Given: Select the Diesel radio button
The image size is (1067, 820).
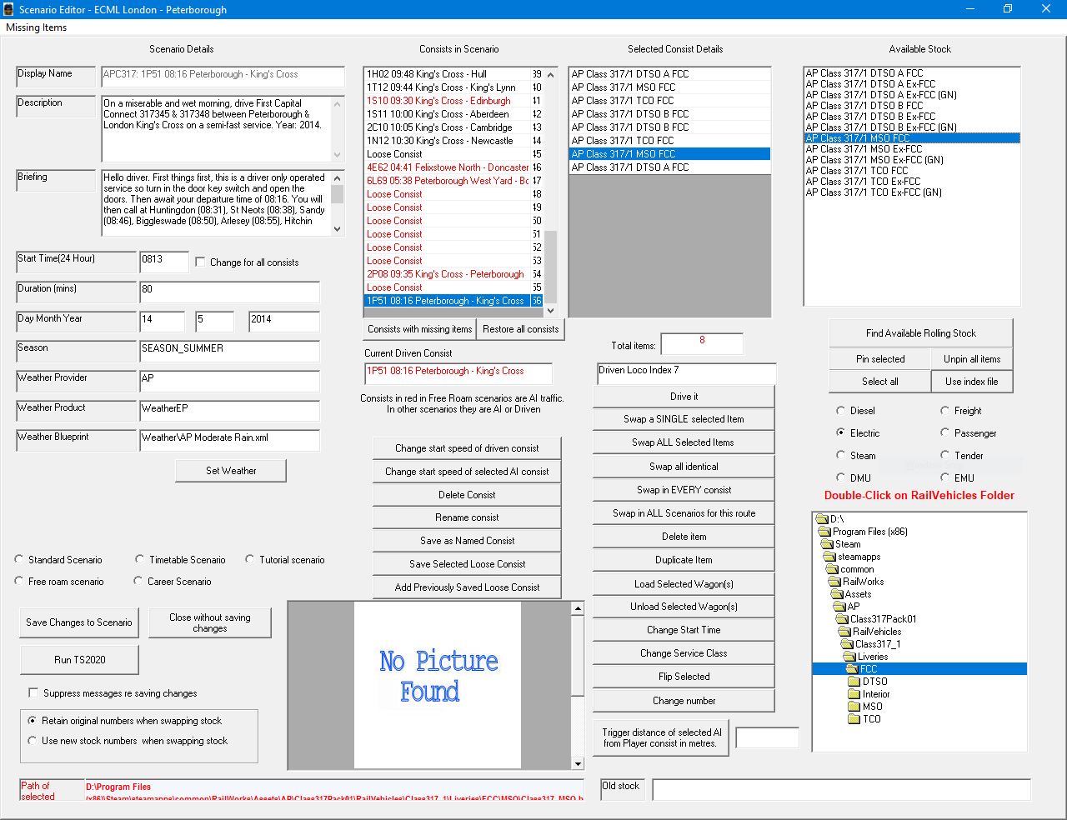Looking at the screenshot, I should (840, 411).
